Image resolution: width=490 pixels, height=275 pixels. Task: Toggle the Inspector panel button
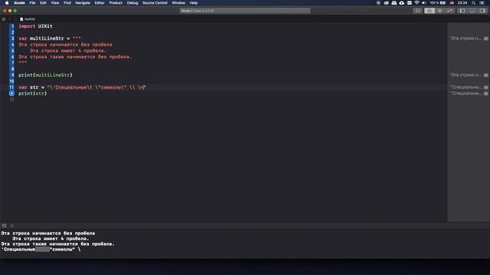(x=482, y=11)
